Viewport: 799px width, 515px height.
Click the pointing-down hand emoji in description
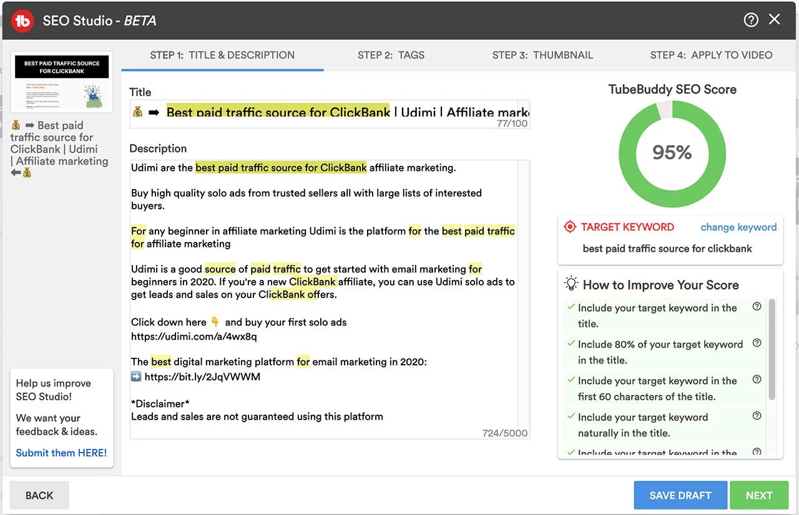click(215, 322)
